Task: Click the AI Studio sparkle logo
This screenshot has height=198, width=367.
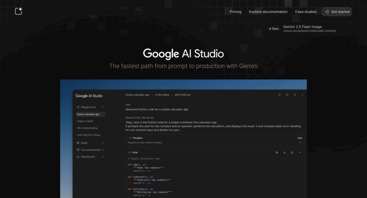Action: coord(19,11)
